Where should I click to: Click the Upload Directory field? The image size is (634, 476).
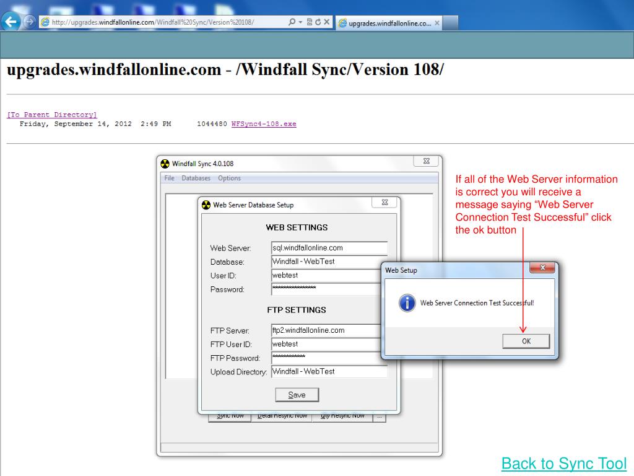[329, 372]
